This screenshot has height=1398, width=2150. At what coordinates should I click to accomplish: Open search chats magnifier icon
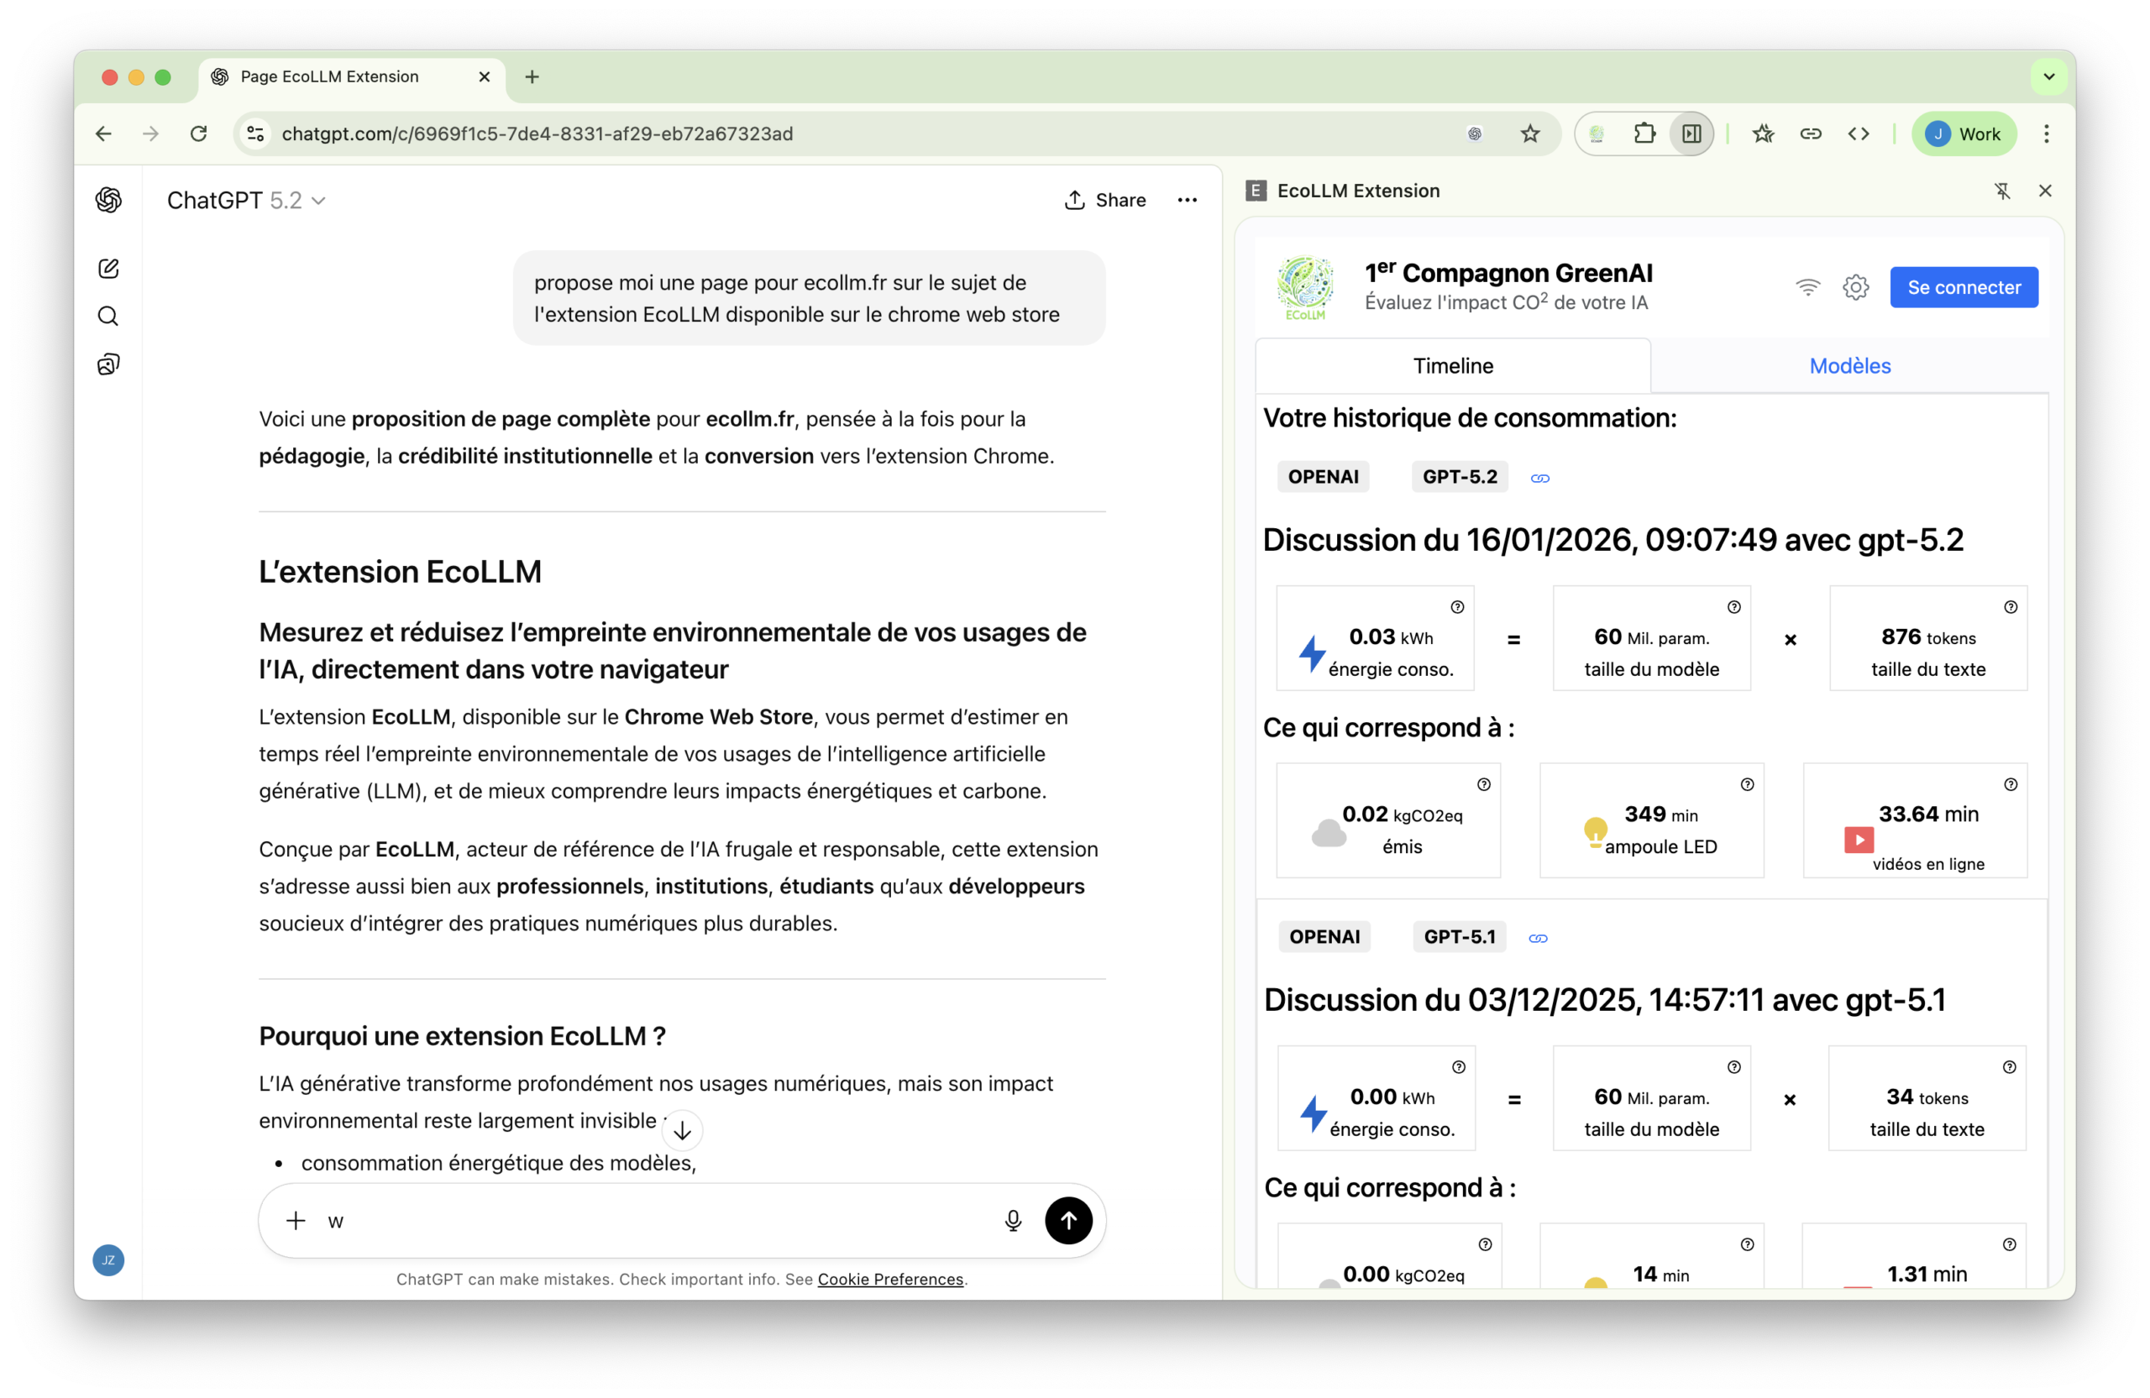tap(108, 316)
